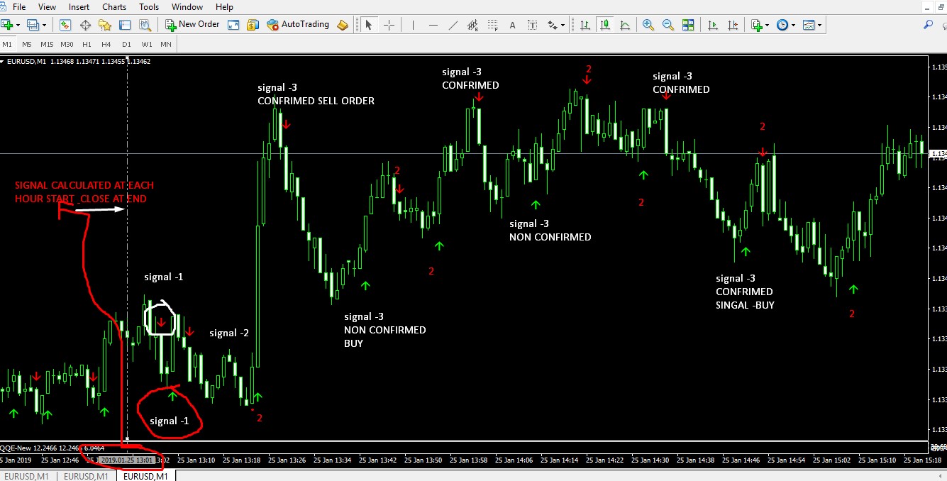
Task: Select the Fibonacci Retracement tool
Action: tap(493, 24)
